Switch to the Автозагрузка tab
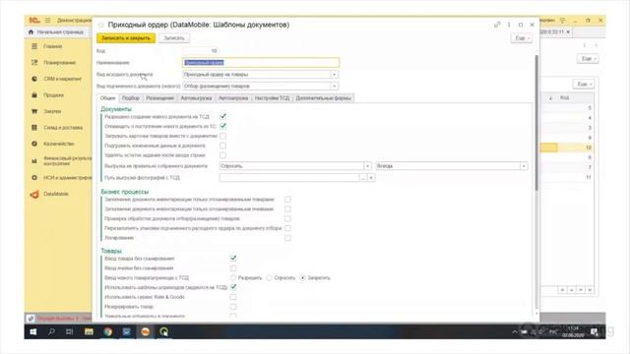The height and width of the screenshot is (354, 630). (x=233, y=98)
